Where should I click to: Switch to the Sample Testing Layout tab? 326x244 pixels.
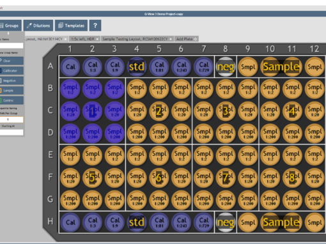pos(135,39)
